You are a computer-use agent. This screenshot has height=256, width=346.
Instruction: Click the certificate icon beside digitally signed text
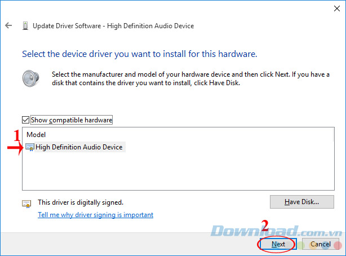[x=26, y=204]
